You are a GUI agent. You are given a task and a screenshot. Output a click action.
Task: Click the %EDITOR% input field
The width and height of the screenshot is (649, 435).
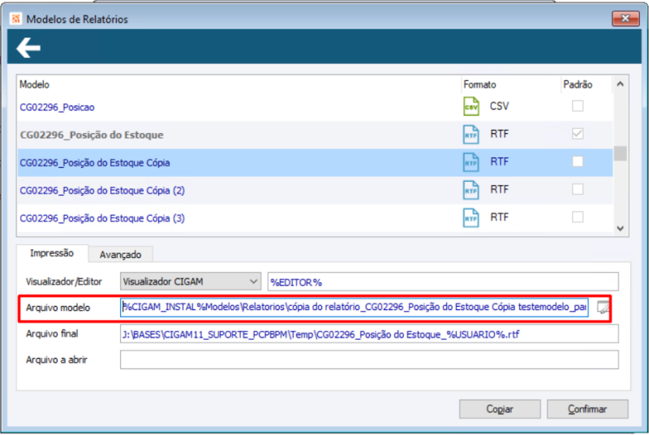[443, 282]
